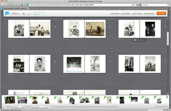Click the page icon beside the bare tree spread
The image size is (171, 111).
pos(110,61)
